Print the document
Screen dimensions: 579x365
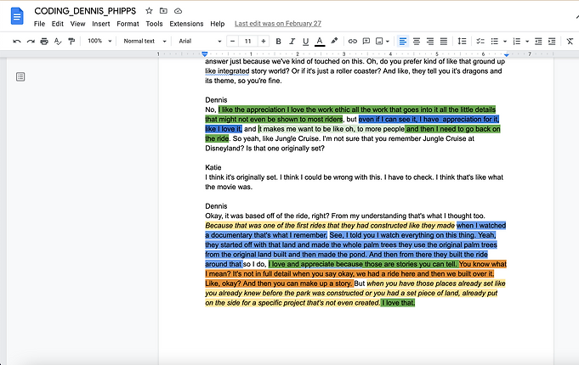coord(44,42)
